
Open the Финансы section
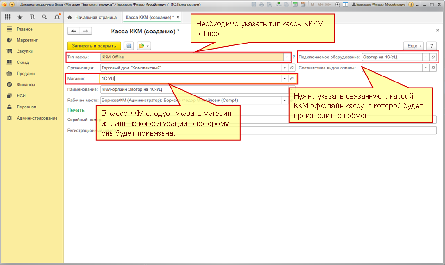coord(25,85)
